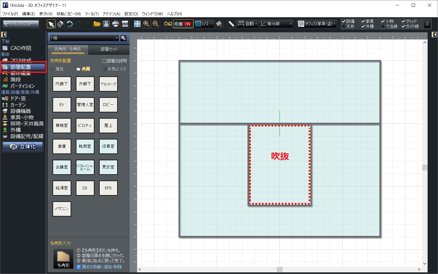The height and width of the screenshot is (274, 438).
Task: Switch to the 部屋セット tab
Action: pyautogui.click(x=109, y=49)
